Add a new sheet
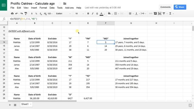The image size is (194, 109). click(x=10, y=105)
